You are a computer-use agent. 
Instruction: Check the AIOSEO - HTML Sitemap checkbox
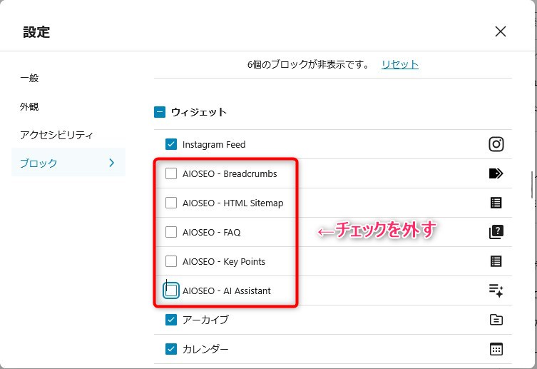171,203
